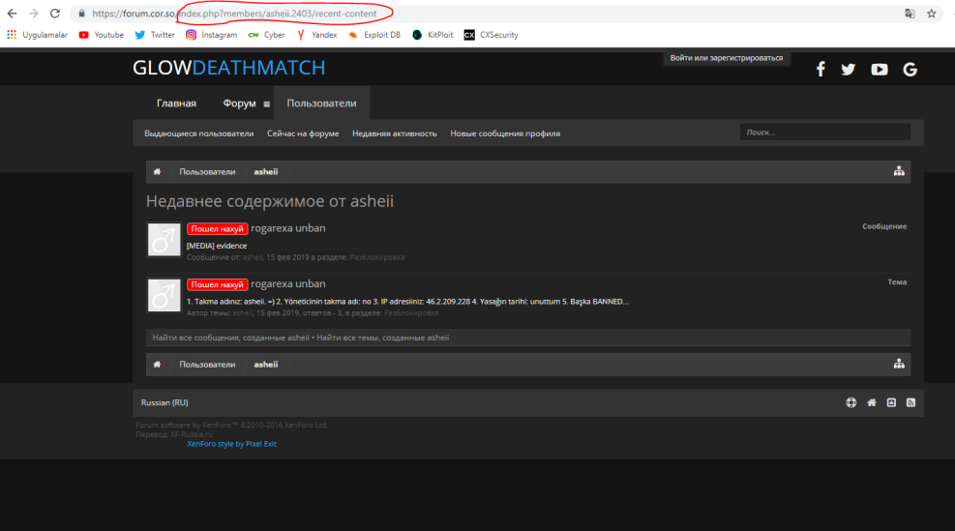Click the forum search input field
Image resolution: width=955 pixels, height=531 pixels.
[x=824, y=133]
